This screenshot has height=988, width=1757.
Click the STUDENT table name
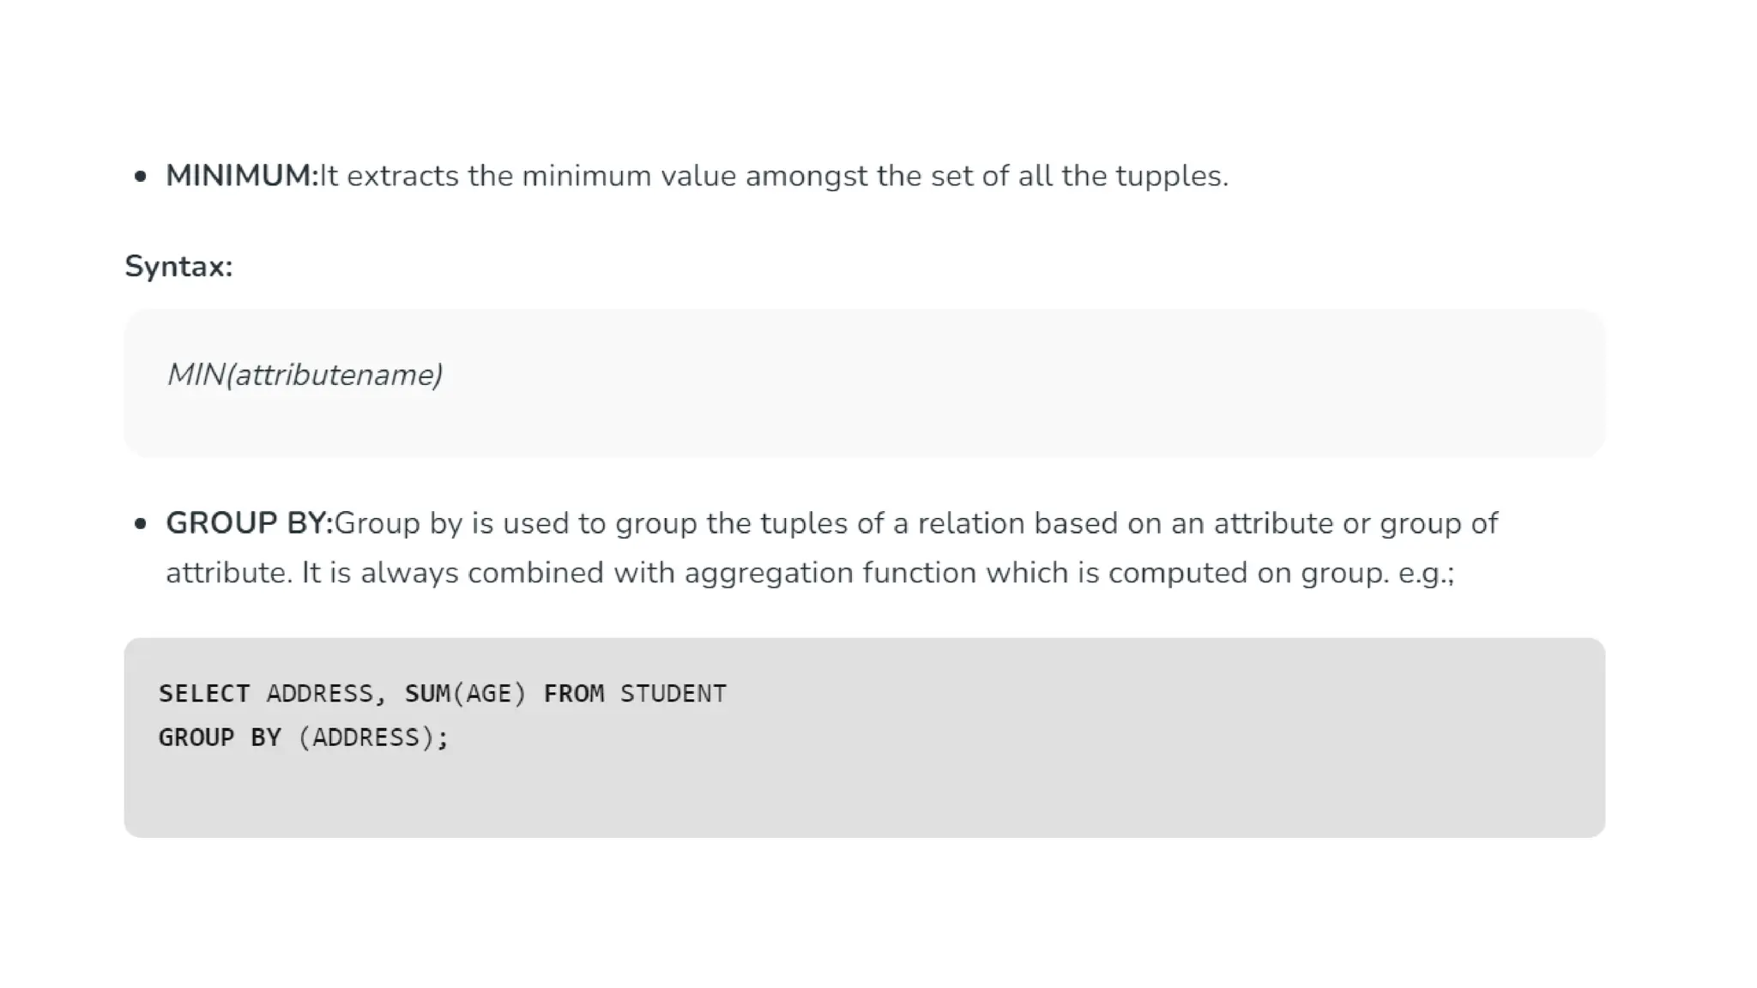673,693
